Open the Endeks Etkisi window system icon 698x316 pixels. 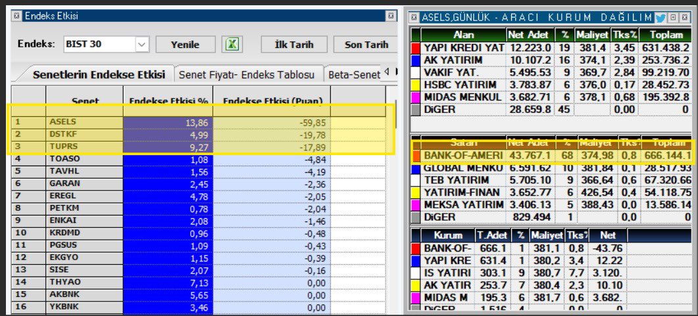pos(17,16)
